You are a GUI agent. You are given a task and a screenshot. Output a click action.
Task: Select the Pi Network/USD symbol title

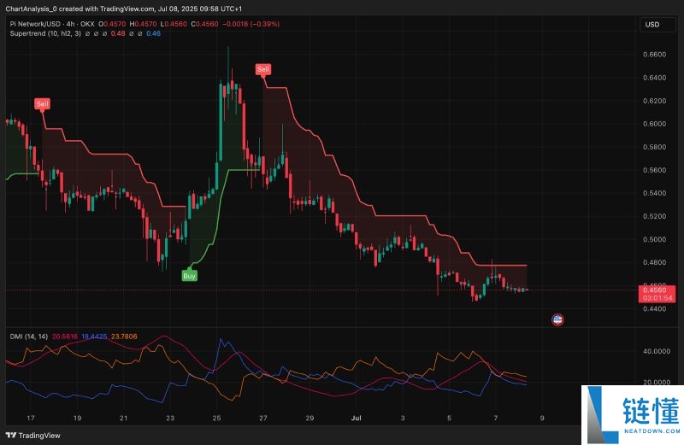pyautogui.click(x=51, y=23)
